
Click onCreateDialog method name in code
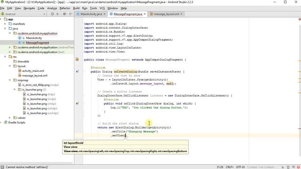coord(125,71)
